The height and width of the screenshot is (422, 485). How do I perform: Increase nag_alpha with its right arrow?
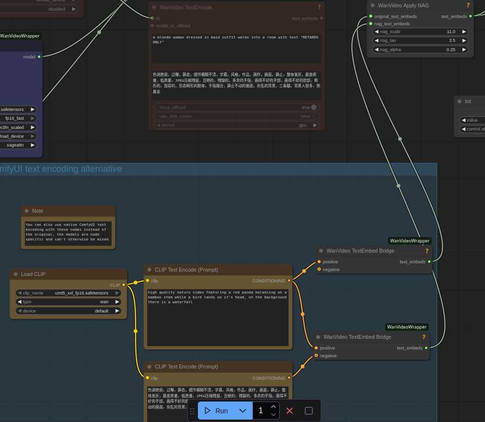[464, 50]
